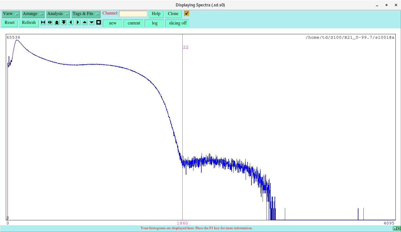Viewport: 401px width, 232px height.
Task: Click the magenta channel cursor at 1860
Action: [x=182, y=125]
